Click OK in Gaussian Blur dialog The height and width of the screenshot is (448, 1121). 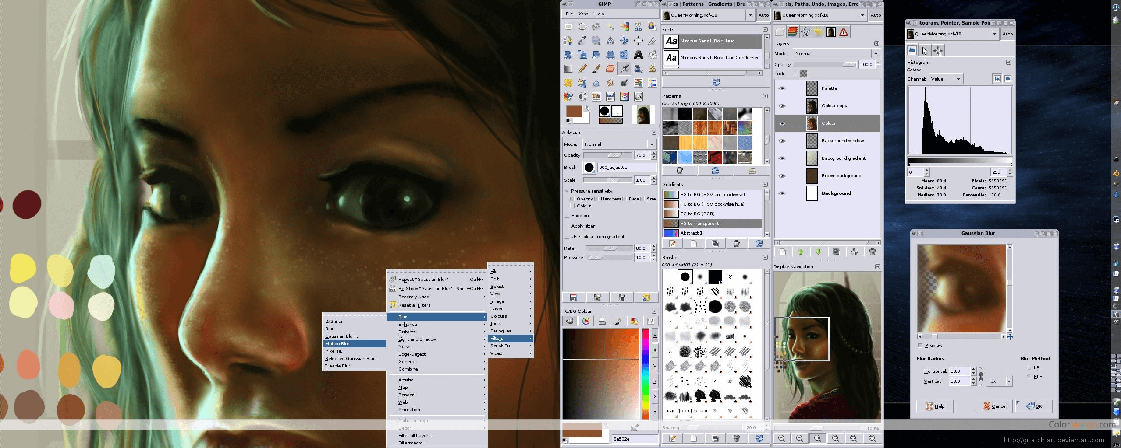pyautogui.click(x=1034, y=406)
